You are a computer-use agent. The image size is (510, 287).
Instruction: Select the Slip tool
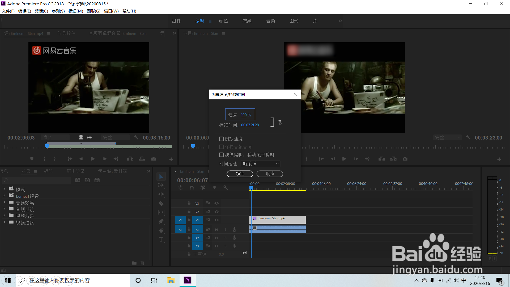161,212
